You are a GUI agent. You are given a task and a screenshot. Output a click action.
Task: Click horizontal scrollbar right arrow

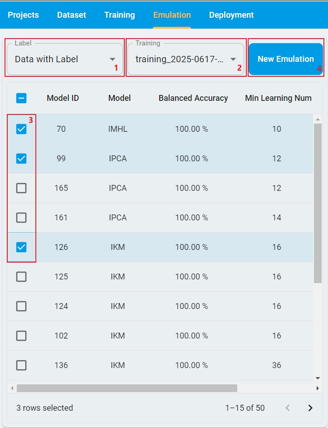pyautogui.click(x=317, y=388)
